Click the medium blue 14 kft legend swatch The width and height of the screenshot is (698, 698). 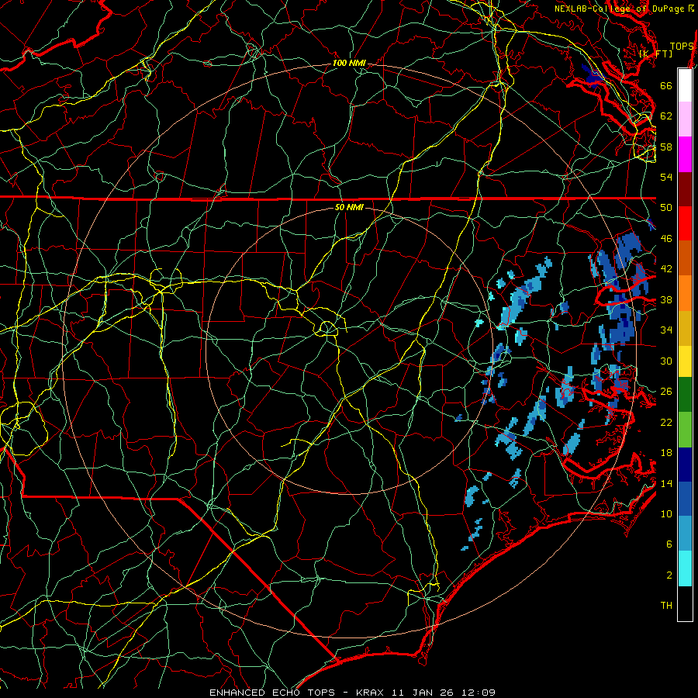(685, 499)
